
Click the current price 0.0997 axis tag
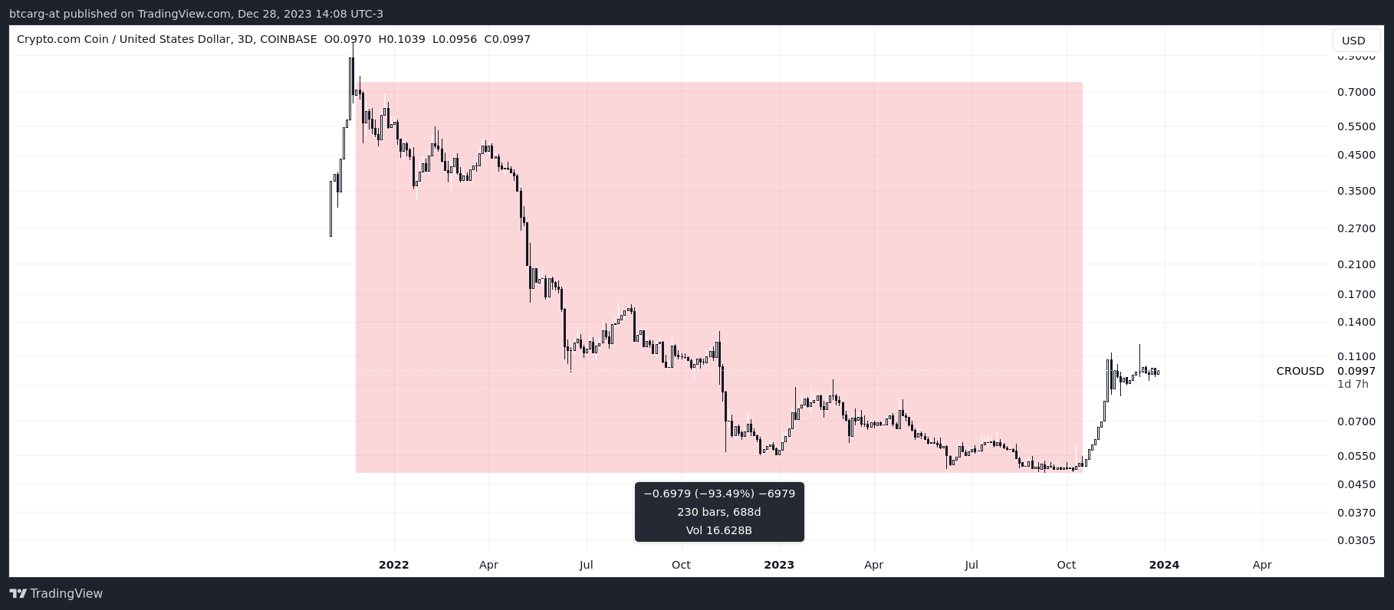(1356, 371)
